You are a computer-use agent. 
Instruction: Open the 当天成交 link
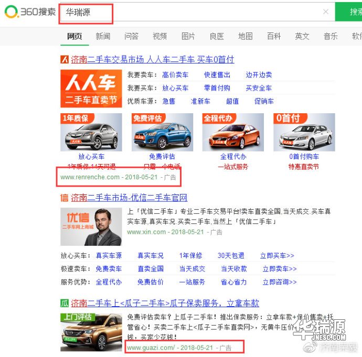point(193,269)
